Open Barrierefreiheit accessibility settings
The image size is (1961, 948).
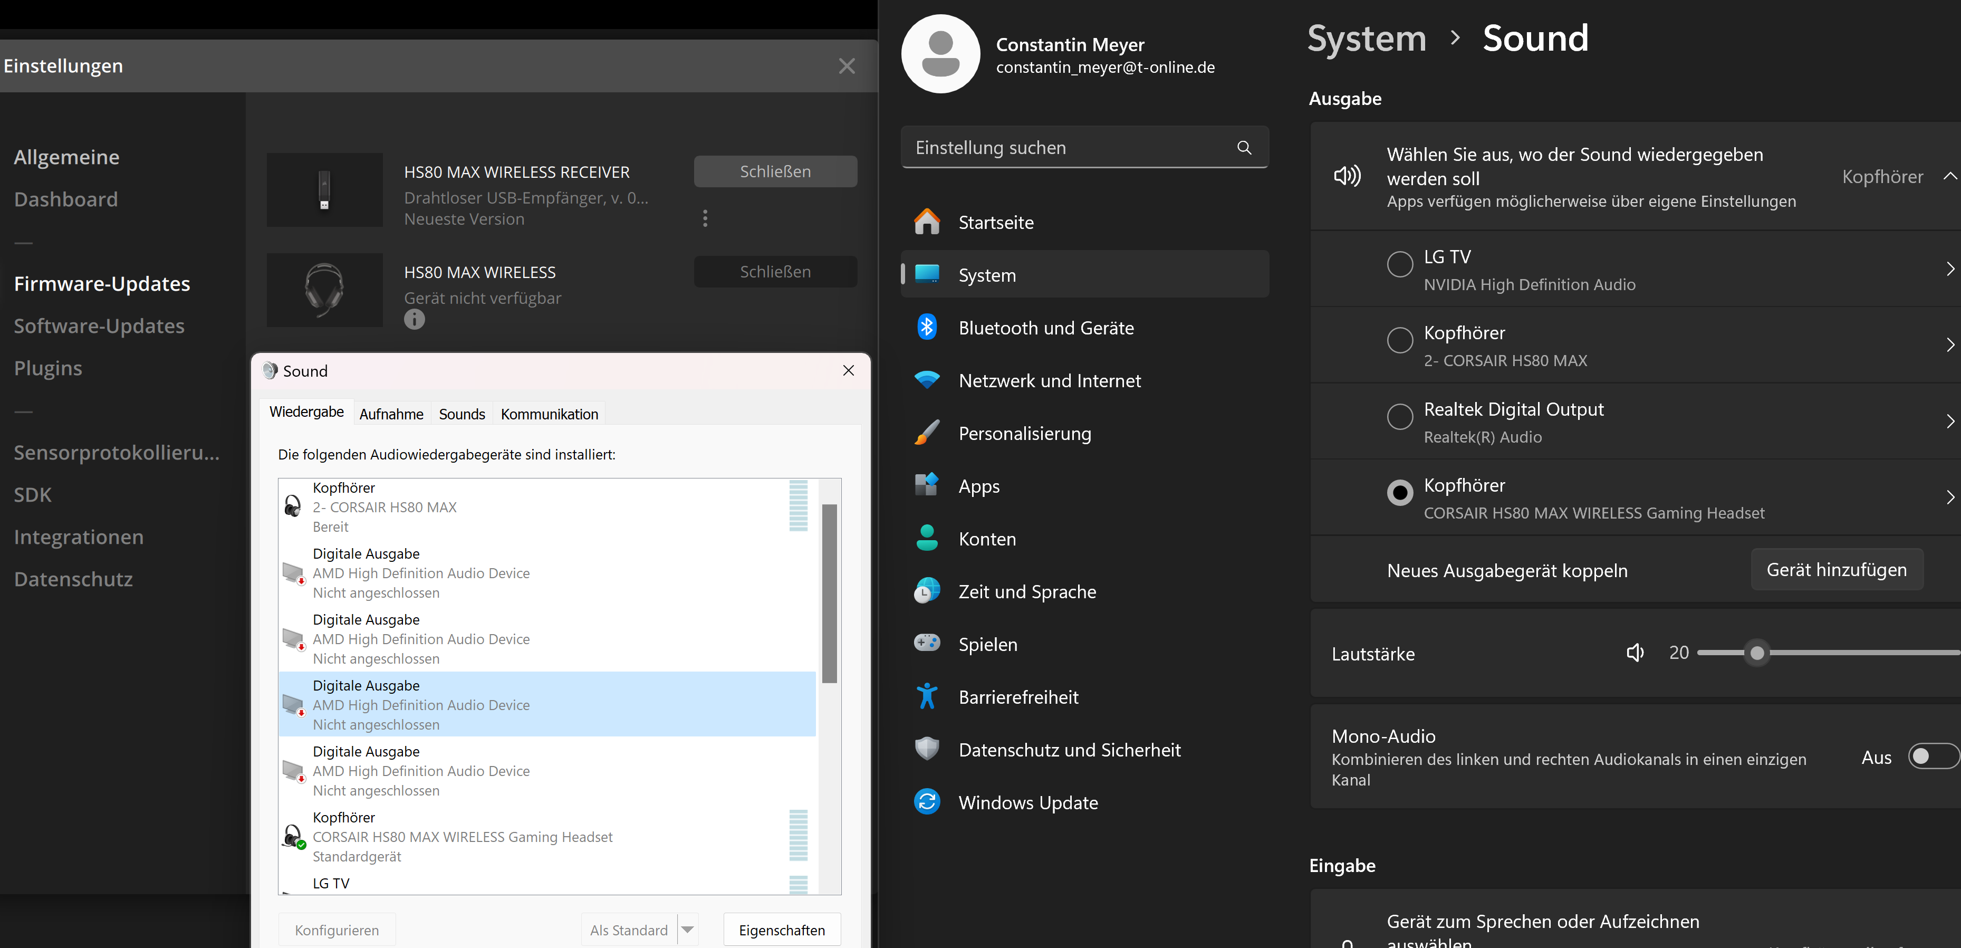pyautogui.click(x=1018, y=697)
